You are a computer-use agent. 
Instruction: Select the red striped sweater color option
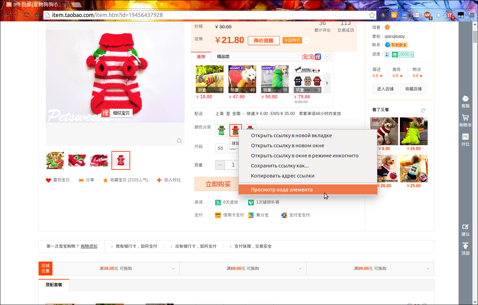point(236,130)
